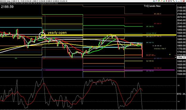Viewport: 186px width, 110px height.
Task: Click the 'S Rollover 1709.77' level label
Action: [x=160, y=49]
